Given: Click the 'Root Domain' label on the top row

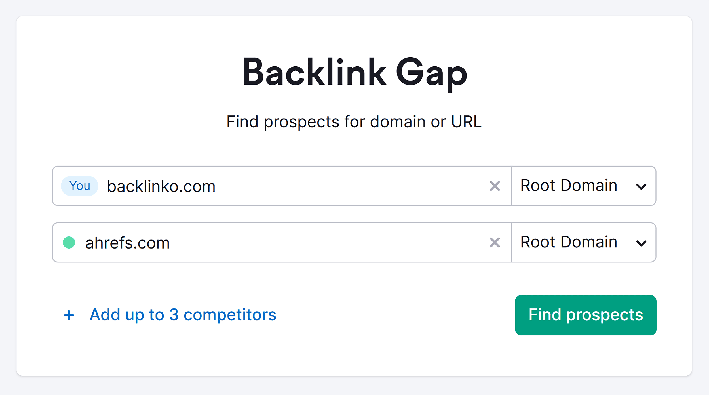Looking at the screenshot, I should click(568, 185).
